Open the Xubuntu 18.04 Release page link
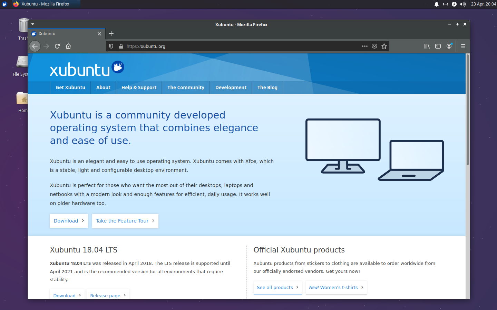This screenshot has height=310, width=497. [x=106, y=296]
